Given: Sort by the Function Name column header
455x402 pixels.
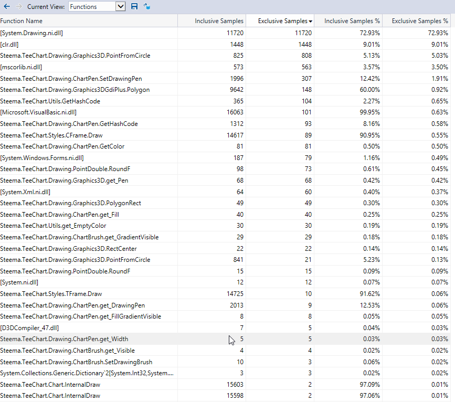Looking at the screenshot, I should pos(89,21).
